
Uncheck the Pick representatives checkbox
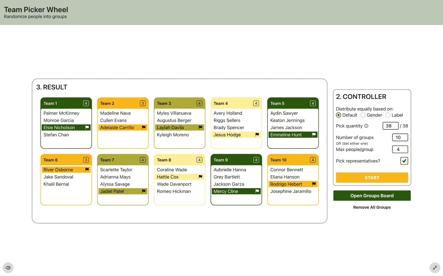[x=404, y=161]
